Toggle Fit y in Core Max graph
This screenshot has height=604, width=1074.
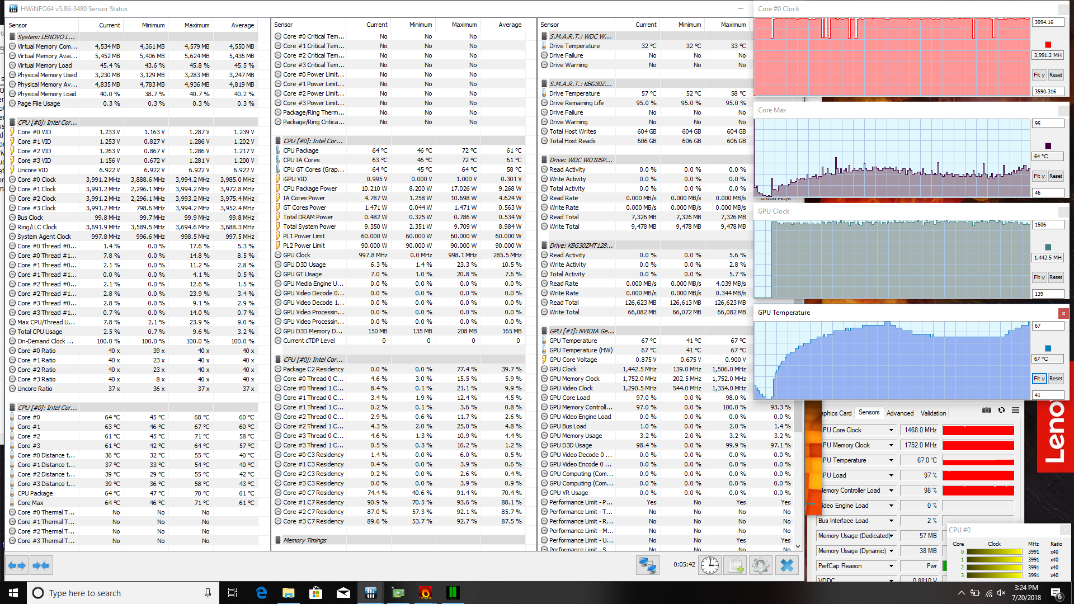click(1039, 176)
